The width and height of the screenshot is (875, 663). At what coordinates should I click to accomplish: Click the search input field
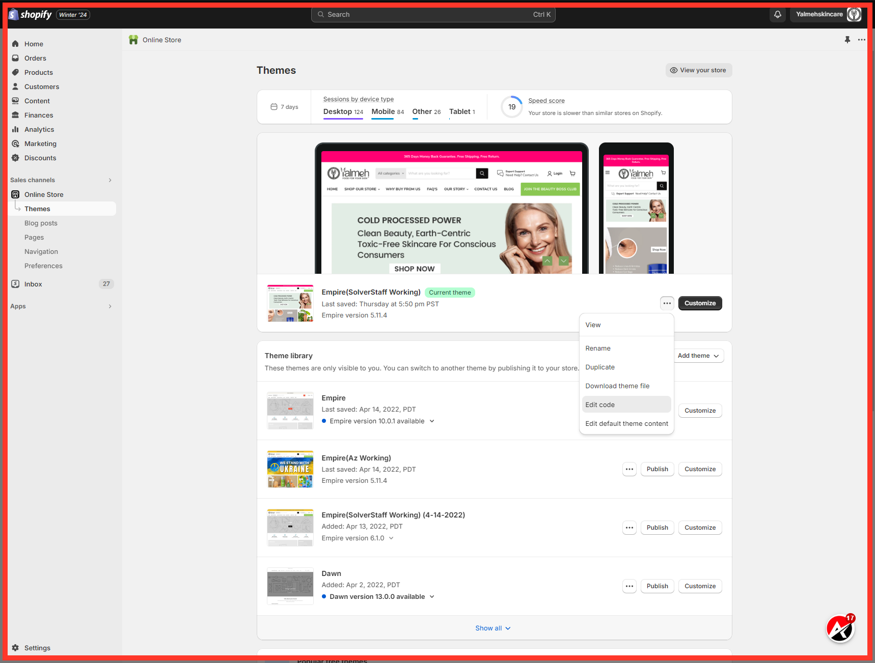[433, 14]
